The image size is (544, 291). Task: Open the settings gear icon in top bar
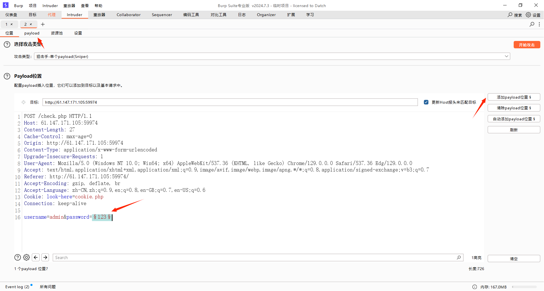tap(528, 15)
